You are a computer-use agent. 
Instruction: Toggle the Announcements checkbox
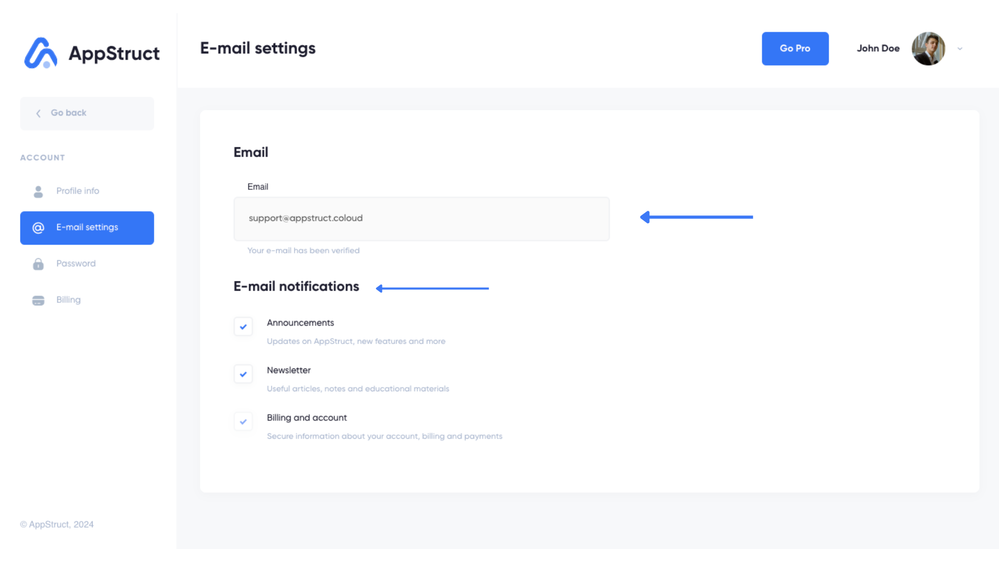(x=243, y=327)
